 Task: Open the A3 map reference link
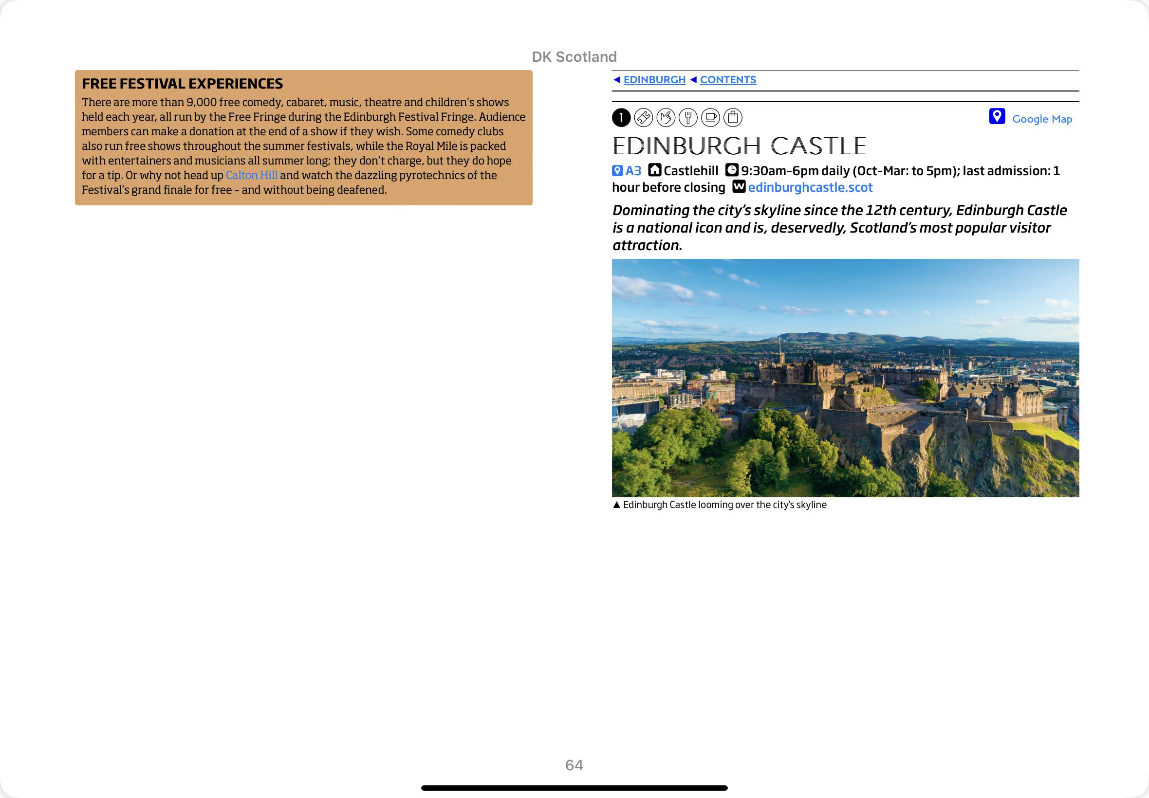(x=633, y=171)
